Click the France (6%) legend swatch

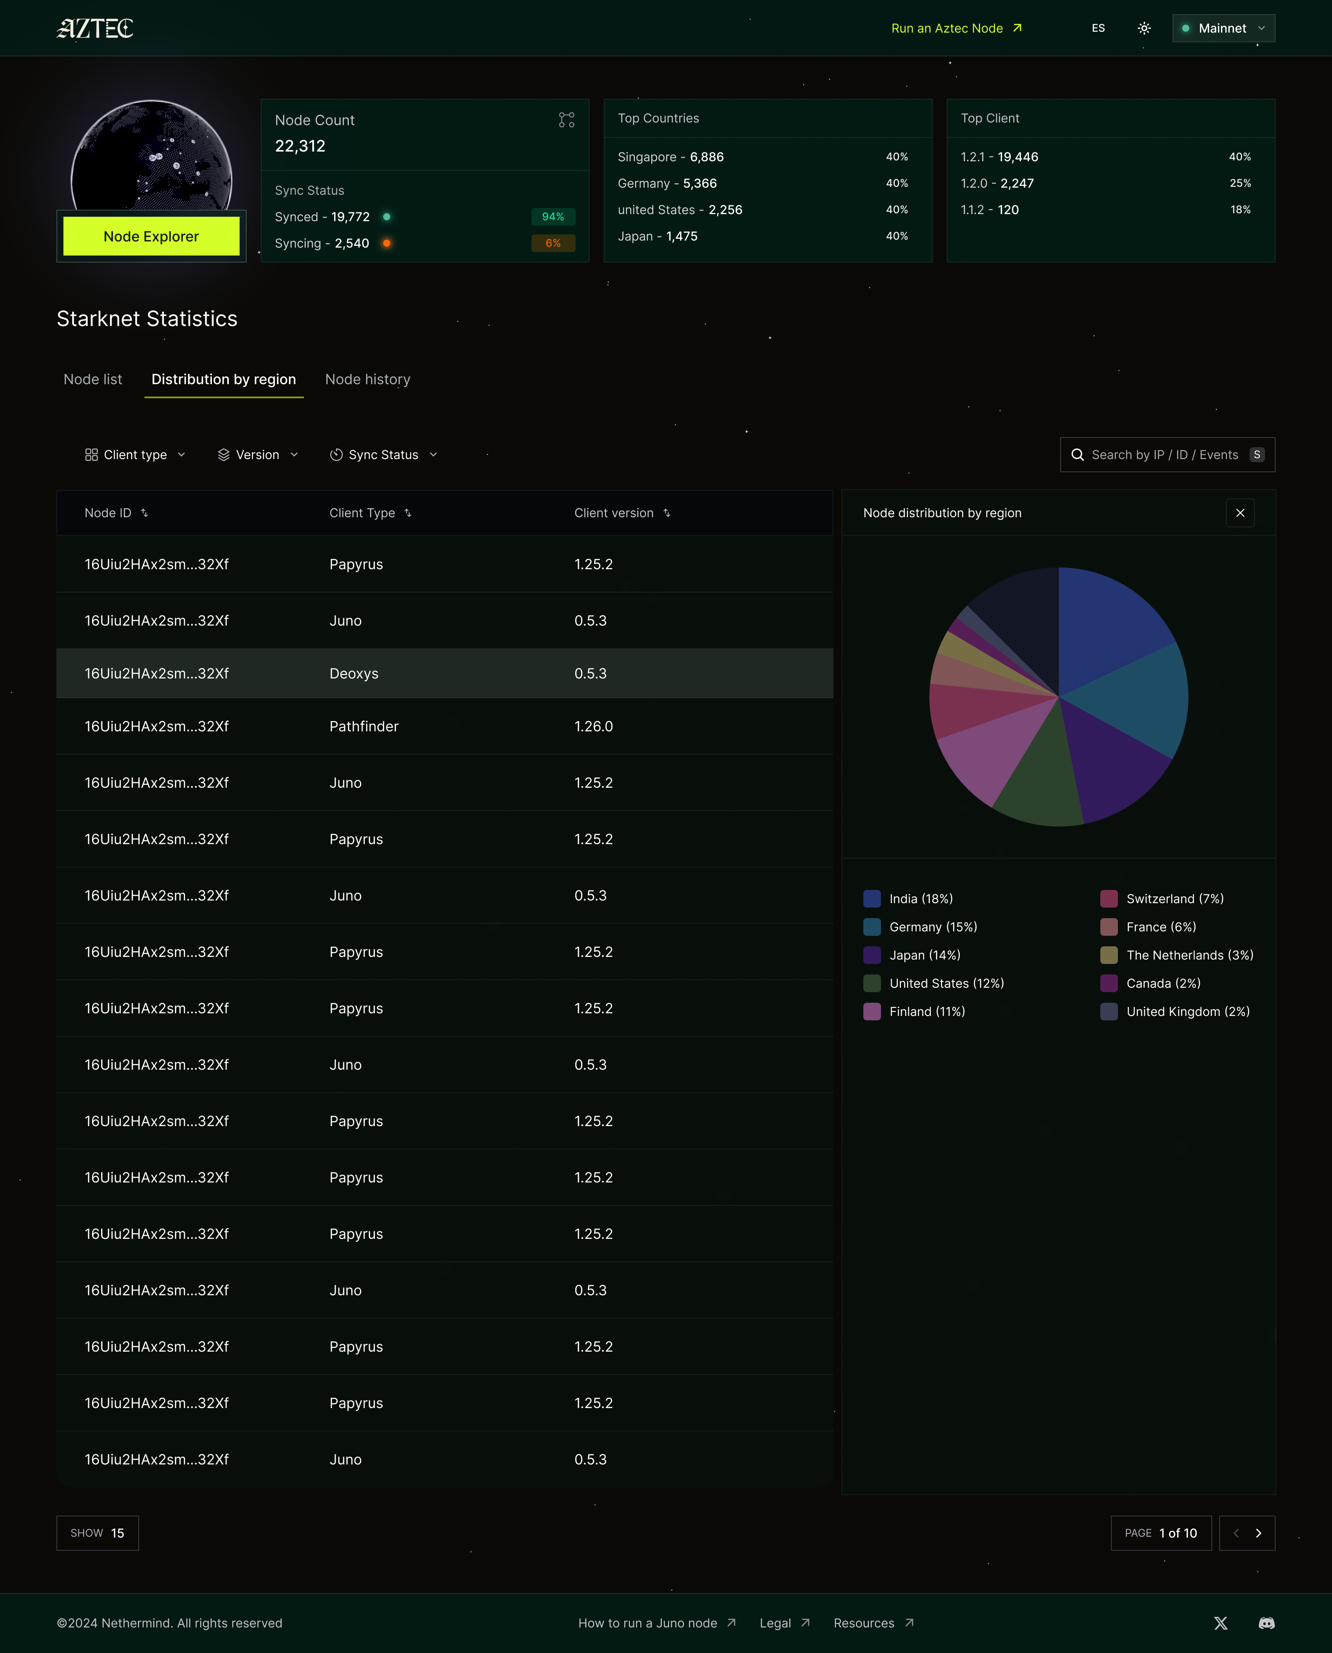click(1109, 927)
